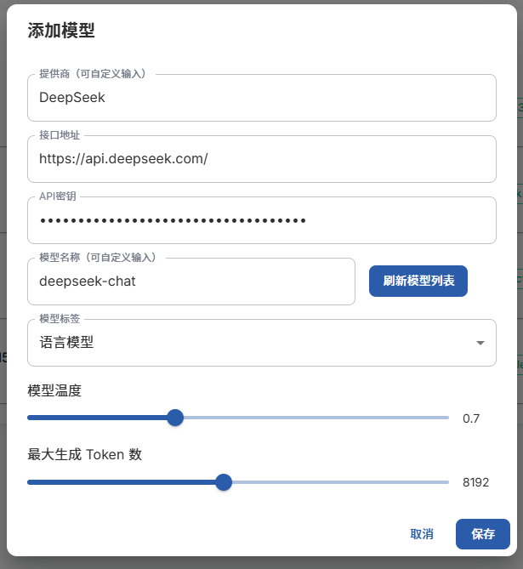Click the 模型温度 label
The image size is (523, 569).
(x=54, y=390)
